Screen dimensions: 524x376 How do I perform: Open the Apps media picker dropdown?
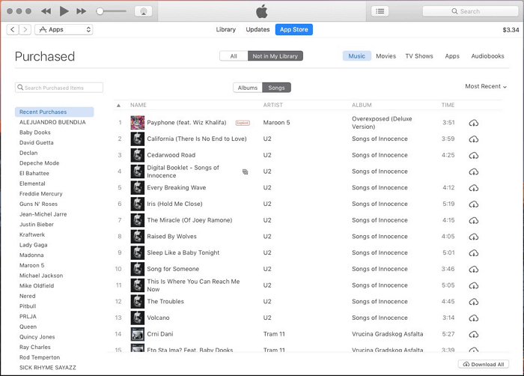(x=64, y=29)
